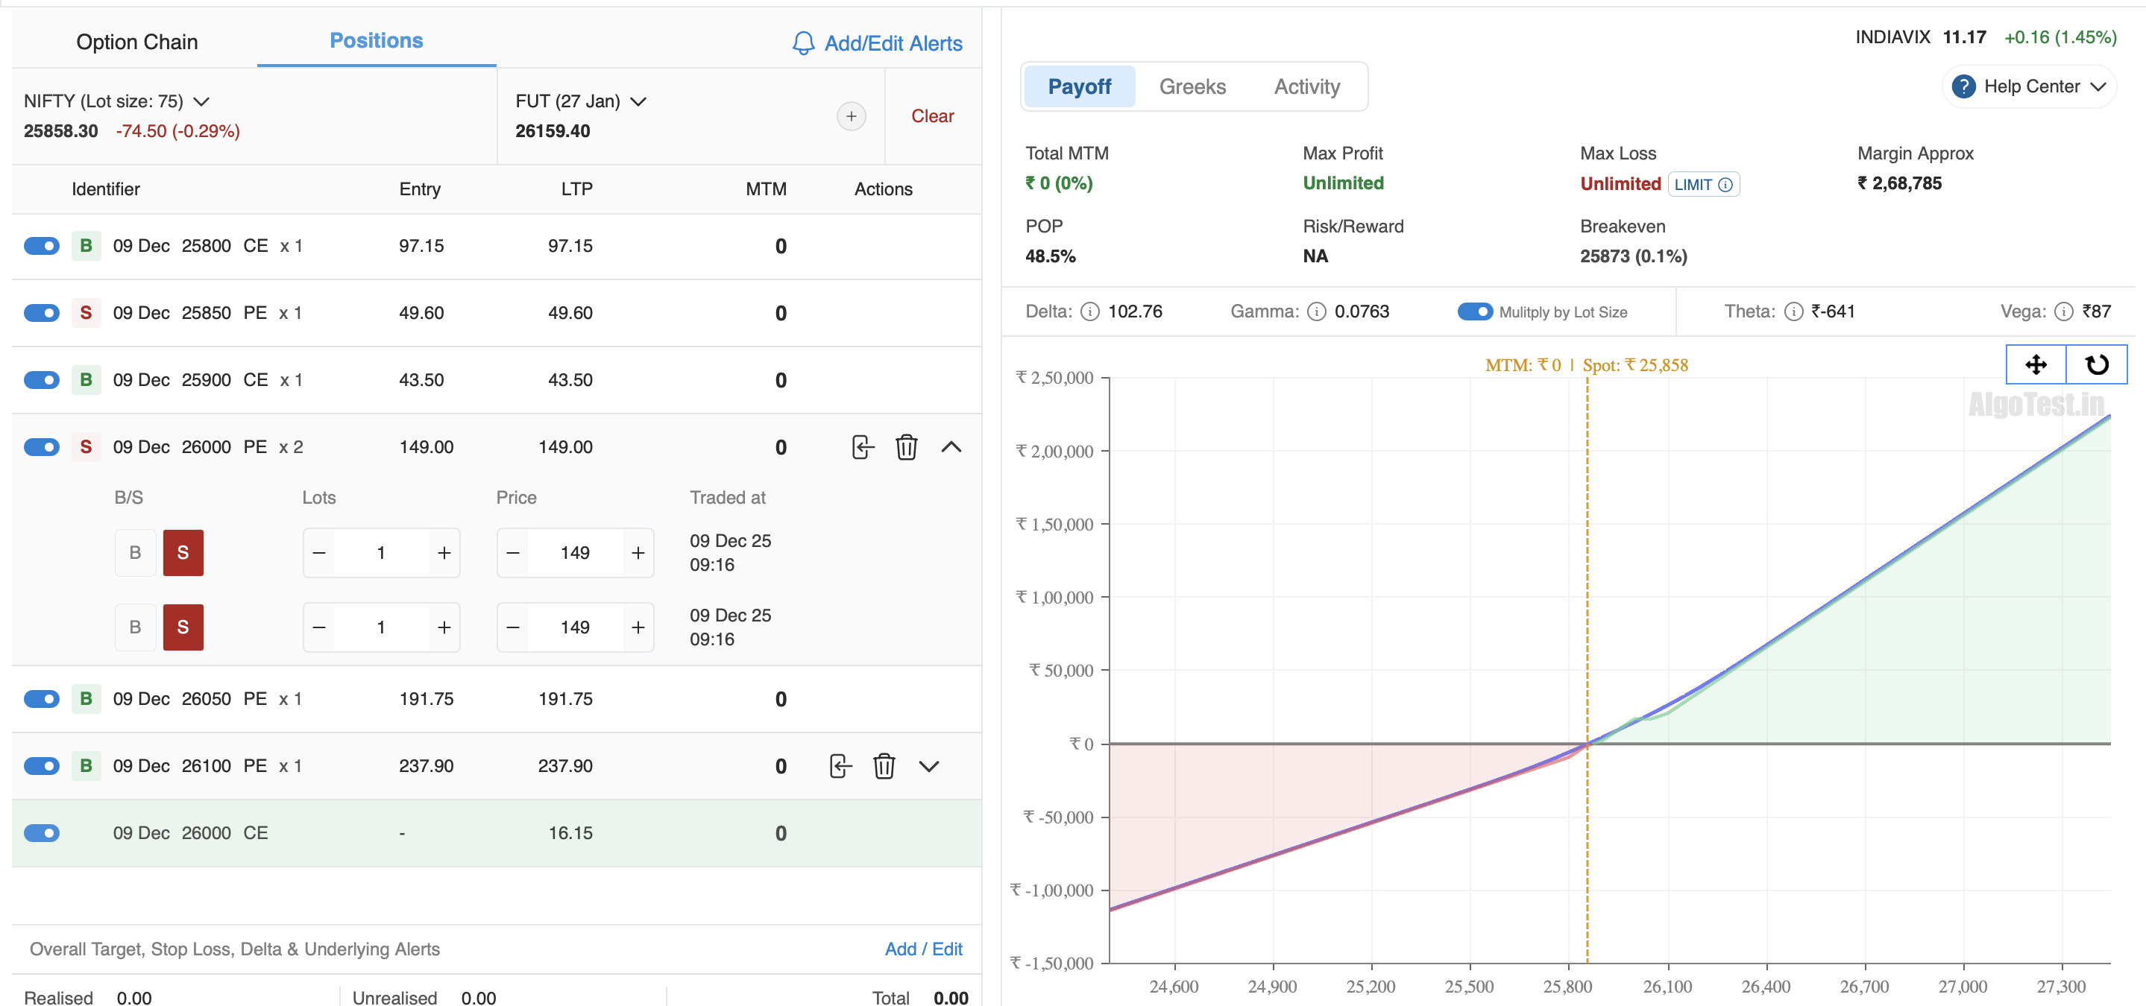Toggle the 26000 CE row switch

[42, 833]
